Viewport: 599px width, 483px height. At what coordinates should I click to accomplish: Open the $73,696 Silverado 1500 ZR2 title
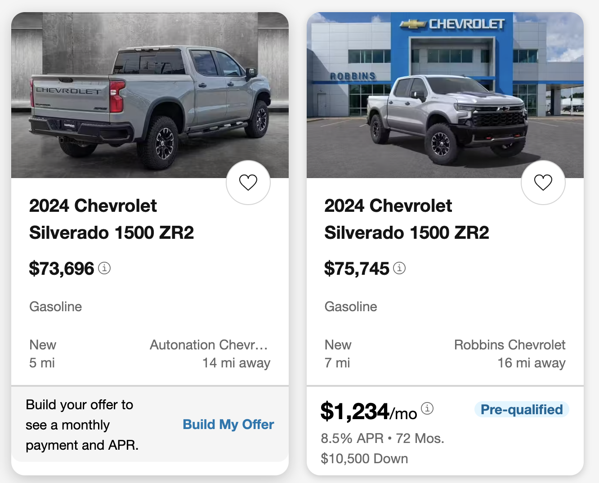(111, 219)
